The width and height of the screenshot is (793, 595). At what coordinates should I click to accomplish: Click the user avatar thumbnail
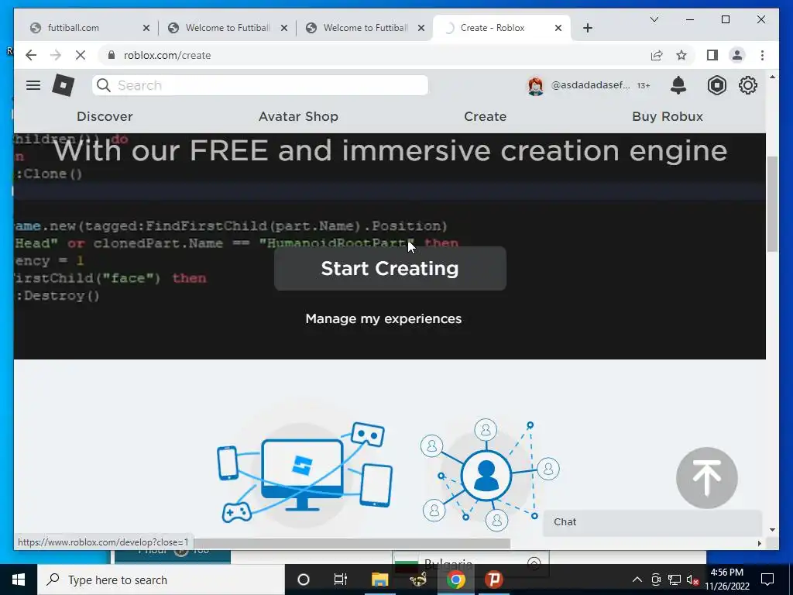click(536, 85)
